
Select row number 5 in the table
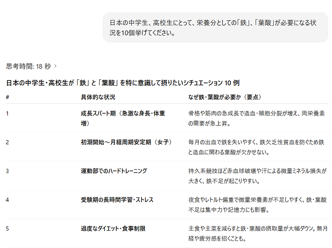click(x=7, y=229)
